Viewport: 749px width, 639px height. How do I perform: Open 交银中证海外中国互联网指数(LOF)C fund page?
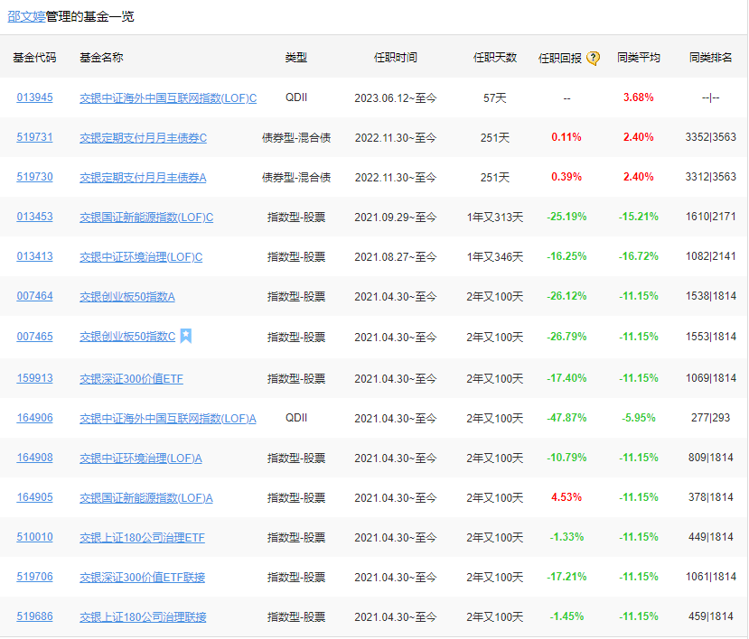pyautogui.click(x=168, y=98)
